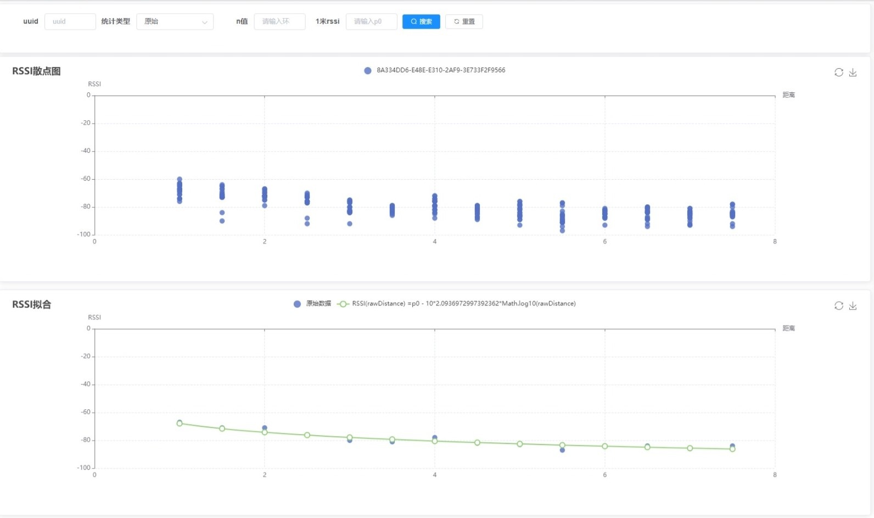Download the RSSI散点图 chart image
Image resolution: width=874 pixels, height=518 pixels.
(x=853, y=73)
